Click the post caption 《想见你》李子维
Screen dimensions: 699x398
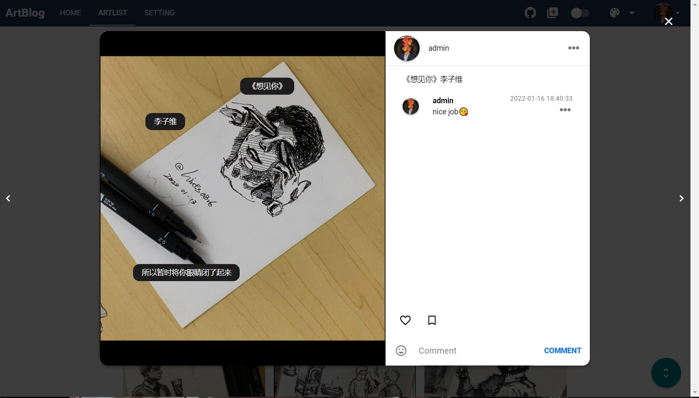click(433, 79)
